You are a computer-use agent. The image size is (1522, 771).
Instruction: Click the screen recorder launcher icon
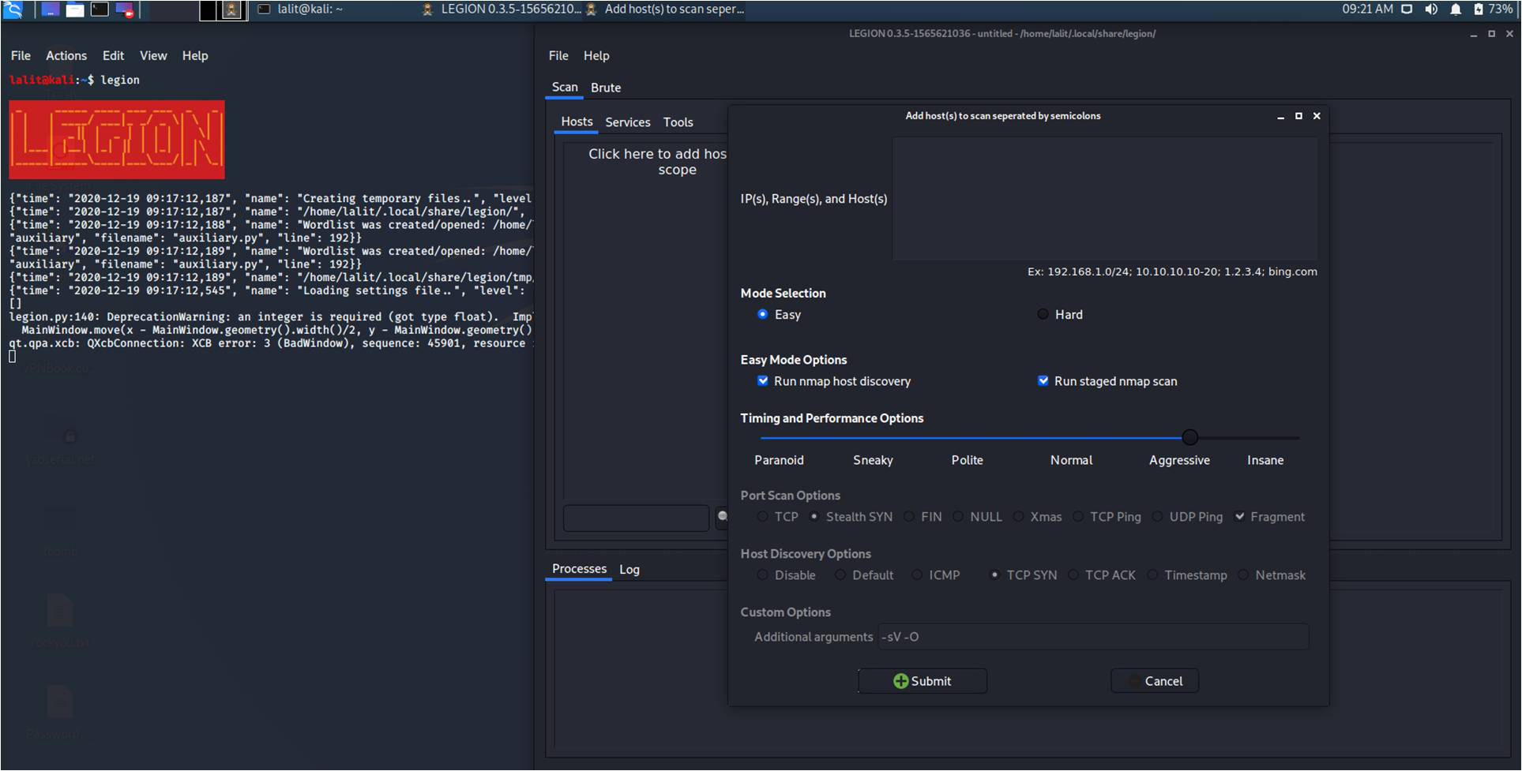125,9
